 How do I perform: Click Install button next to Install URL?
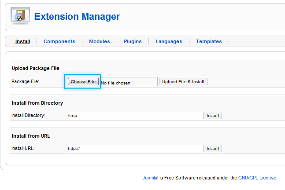pyautogui.click(x=213, y=149)
